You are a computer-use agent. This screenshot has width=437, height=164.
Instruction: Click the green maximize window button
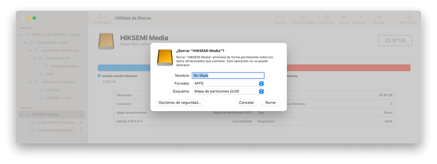34,18
